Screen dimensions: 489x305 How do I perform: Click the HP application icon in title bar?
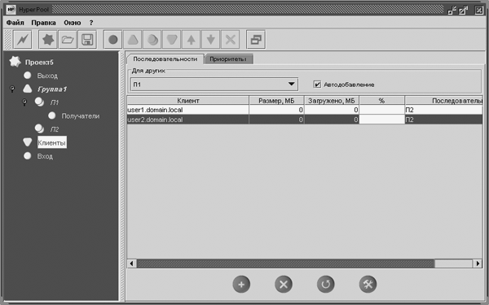(11, 10)
